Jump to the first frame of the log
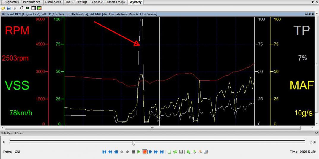Image resolution: width=319 pixels, height=159 pixels. coord(104,152)
